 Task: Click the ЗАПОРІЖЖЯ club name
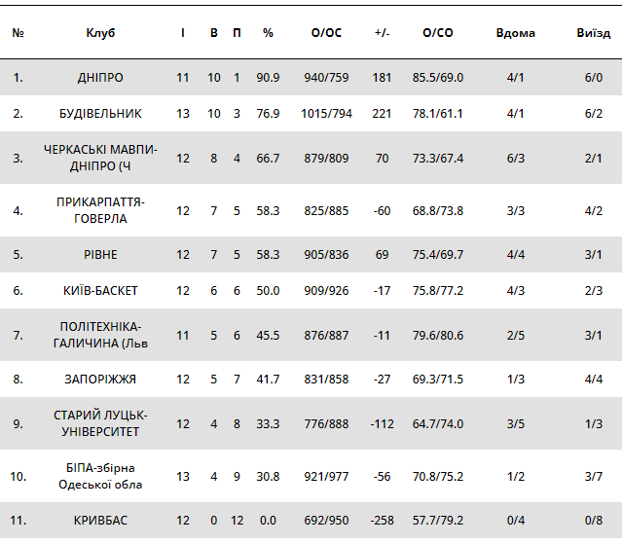click(x=100, y=380)
